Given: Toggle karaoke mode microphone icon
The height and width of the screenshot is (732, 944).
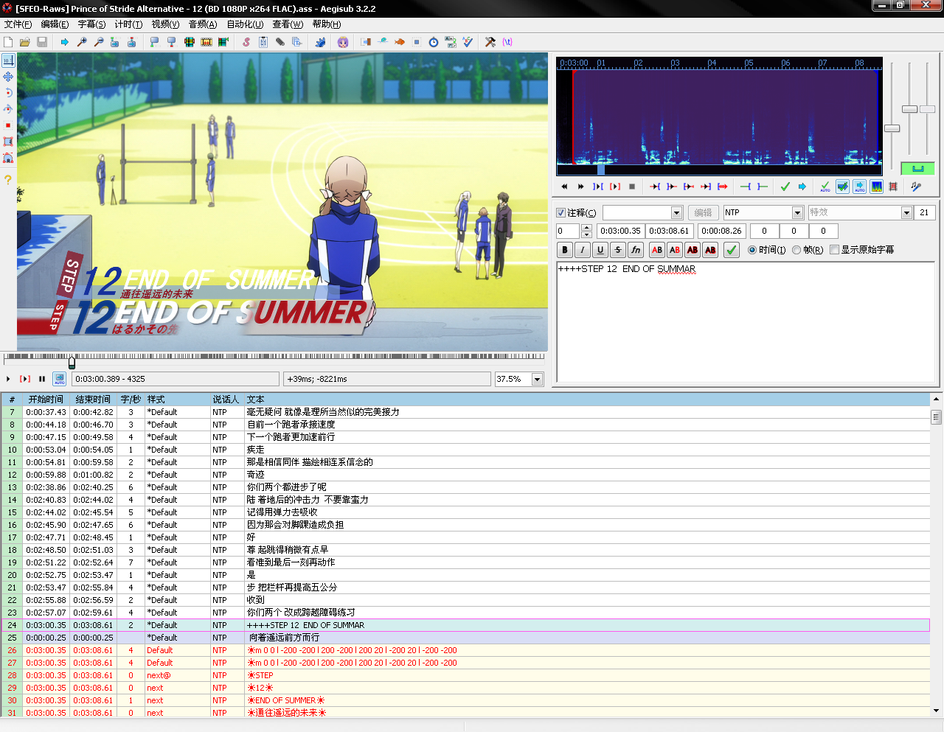Looking at the screenshot, I should [916, 187].
